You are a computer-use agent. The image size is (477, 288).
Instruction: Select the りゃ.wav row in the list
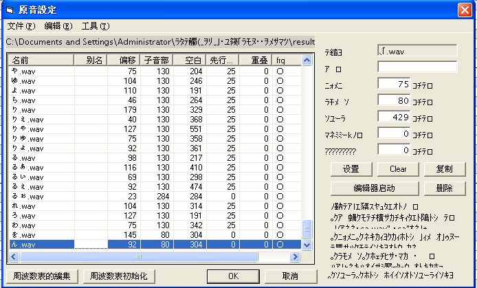155,129
